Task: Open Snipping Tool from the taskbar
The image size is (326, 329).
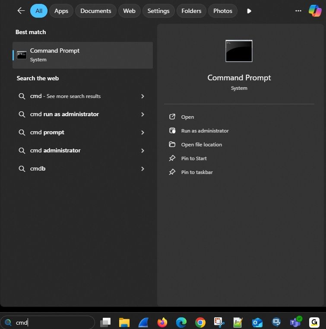Action: pyautogui.click(x=219, y=322)
